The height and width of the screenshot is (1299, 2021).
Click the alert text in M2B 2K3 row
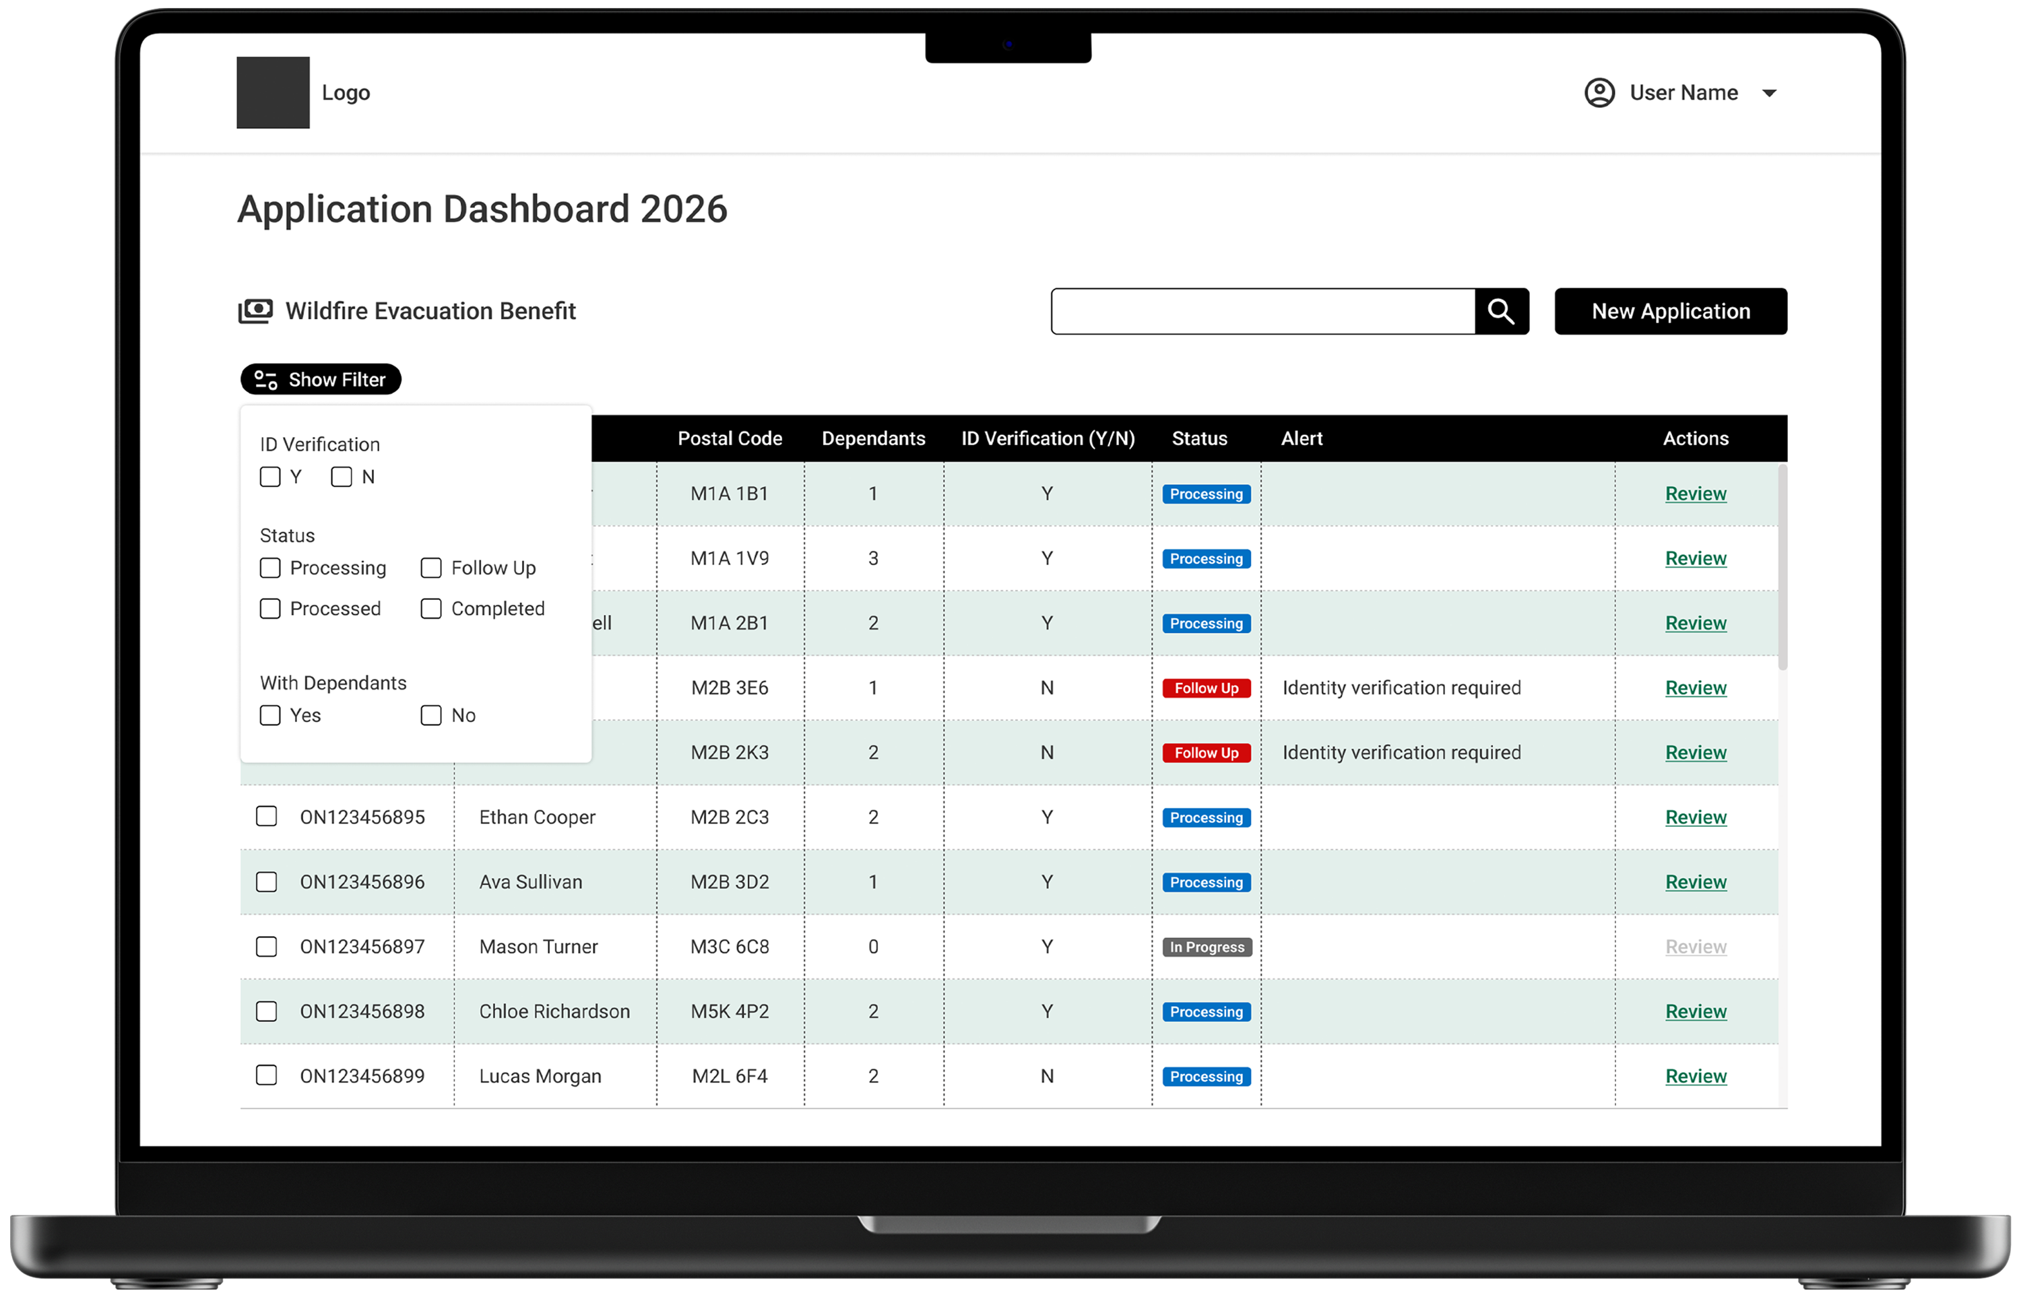coord(1402,754)
